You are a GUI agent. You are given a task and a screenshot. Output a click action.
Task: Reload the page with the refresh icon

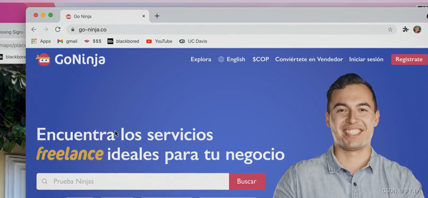tap(57, 30)
